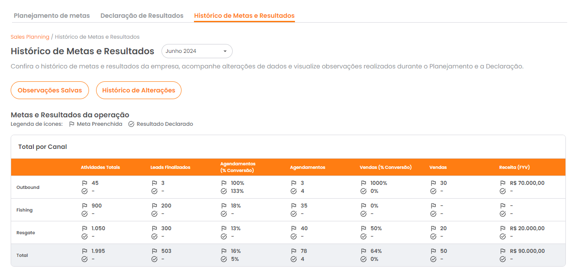Open the Junho 2024 month dropdown
Image resolution: width=577 pixels, height=272 pixels.
[196, 51]
